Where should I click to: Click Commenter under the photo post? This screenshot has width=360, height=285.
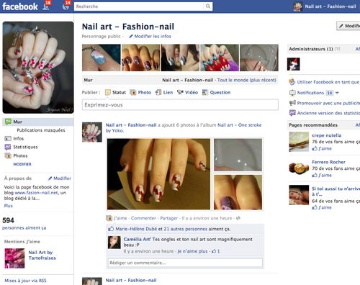pyautogui.click(x=143, y=218)
